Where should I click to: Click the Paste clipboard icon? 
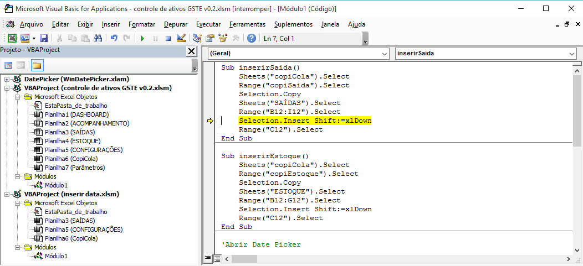[x=85, y=38]
